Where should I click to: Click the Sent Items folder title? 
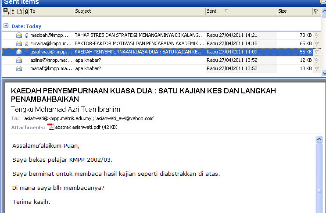point(21,2)
